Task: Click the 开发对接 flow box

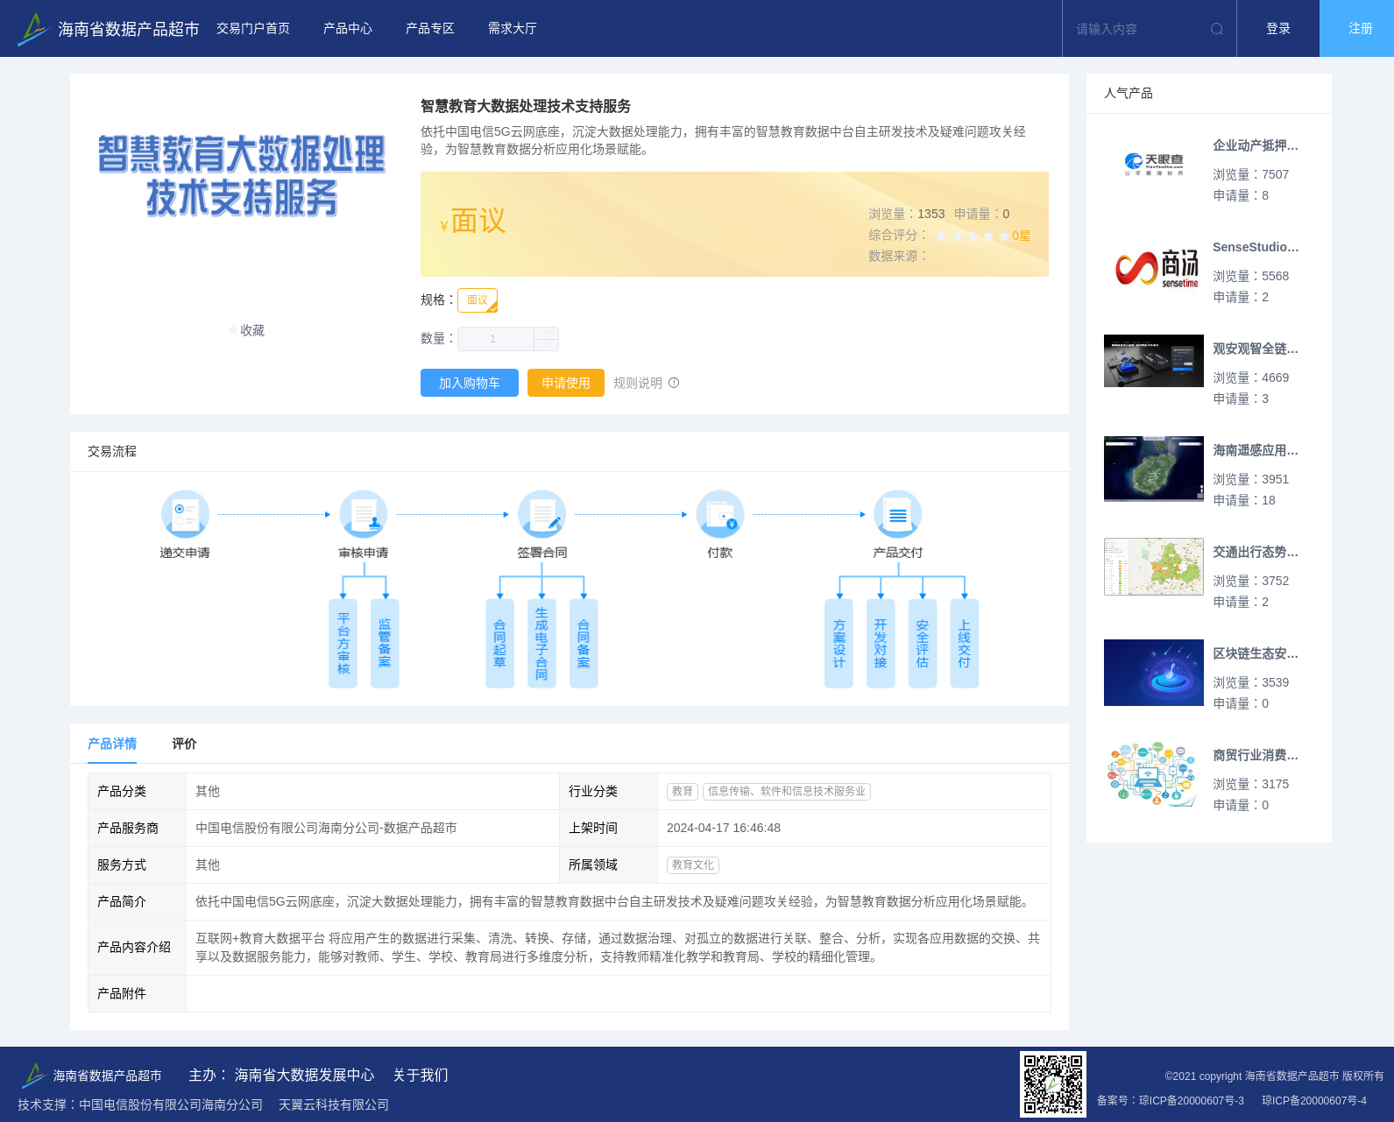Action: 881,644
